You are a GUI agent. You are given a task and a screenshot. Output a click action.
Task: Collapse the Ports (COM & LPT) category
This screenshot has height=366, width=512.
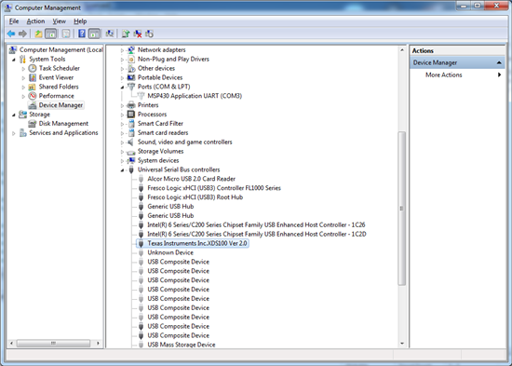(x=122, y=87)
